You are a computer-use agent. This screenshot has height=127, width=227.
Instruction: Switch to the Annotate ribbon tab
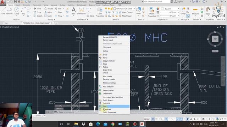[26, 5]
